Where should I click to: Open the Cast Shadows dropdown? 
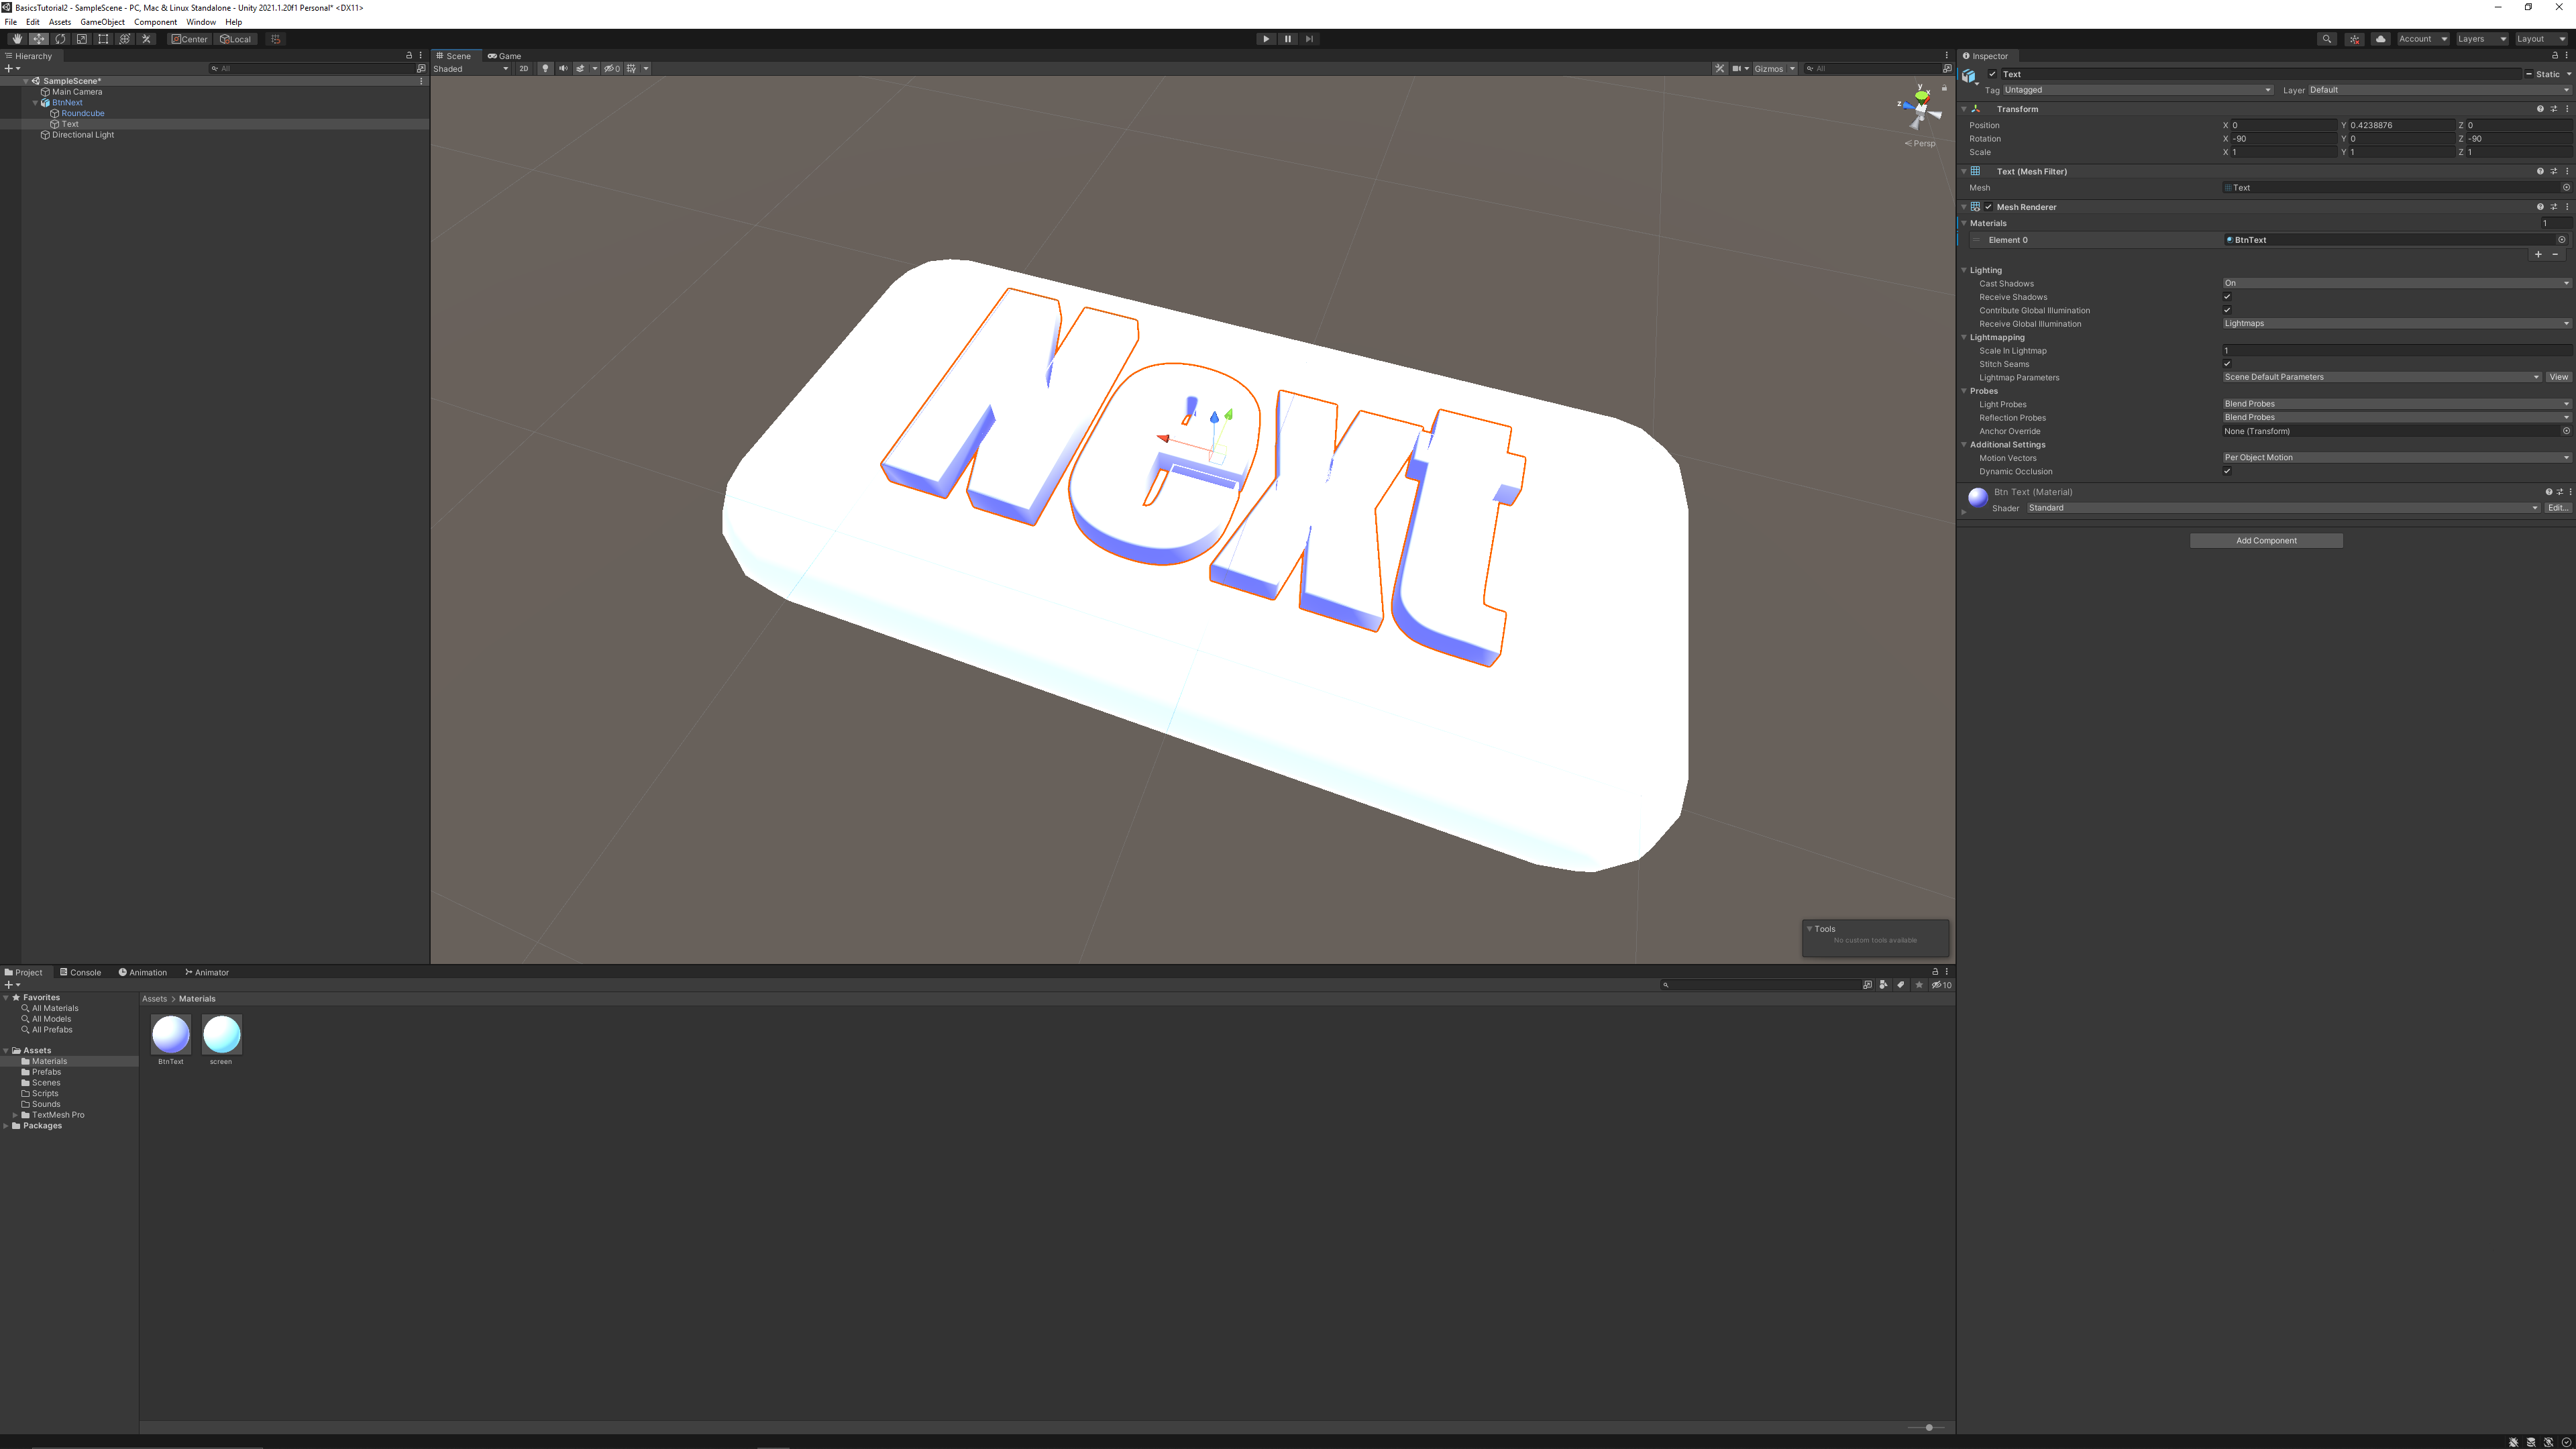click(2397, 283)
